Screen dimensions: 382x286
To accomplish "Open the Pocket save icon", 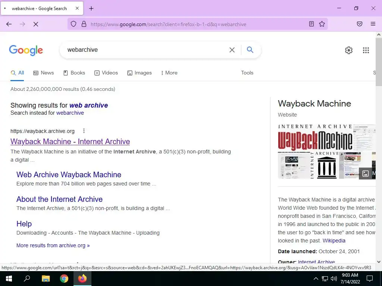I will coord(360,24).
